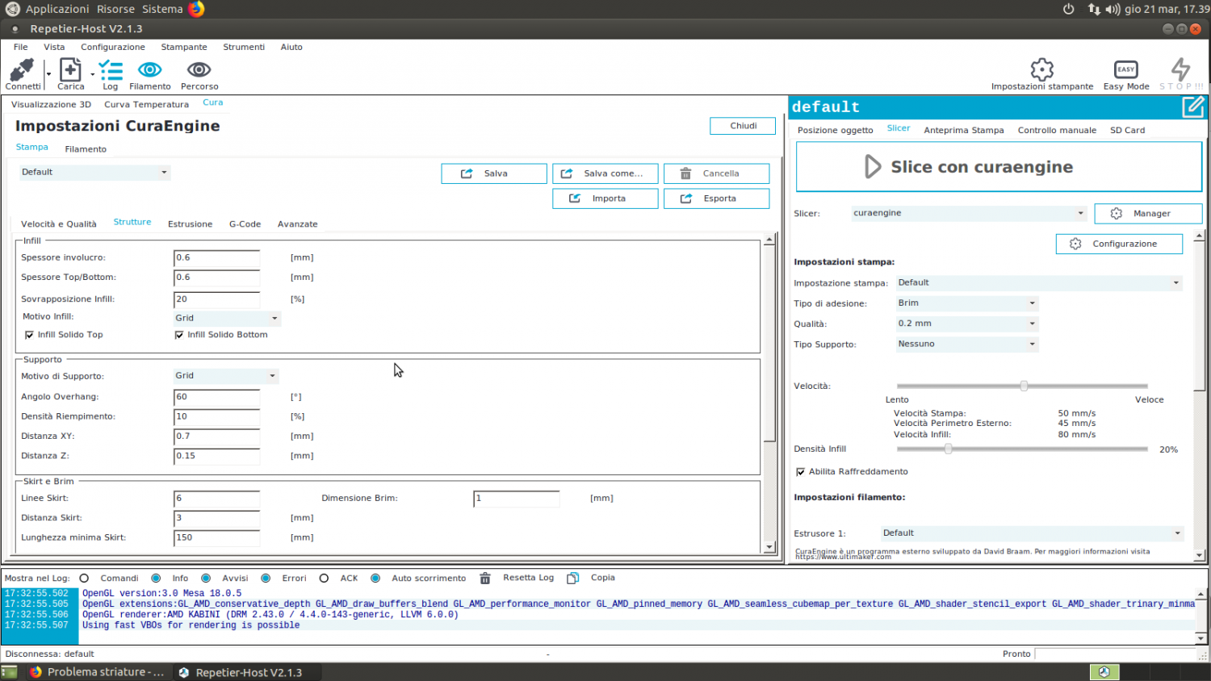The height and width of the screenshot is (681, 1211).
Task: Open the Tipo di adesione dropdown
Action: [x=966, y=303]
